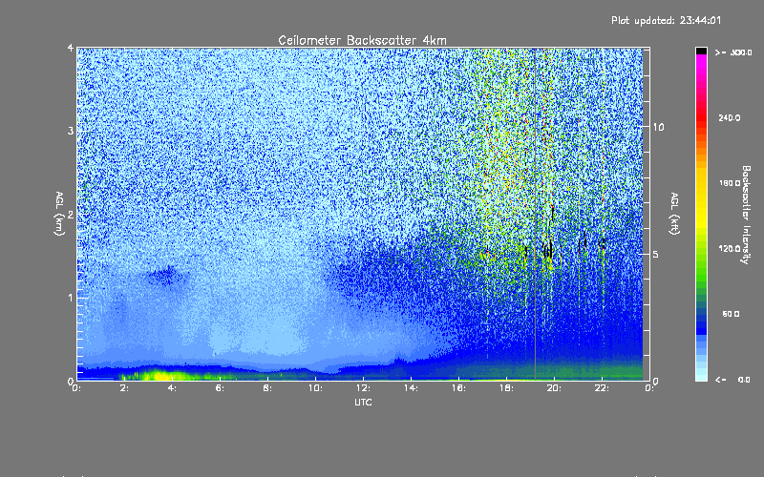Click the "AGL (kft)" right axis label
Image resolution: width=764 pixels, height=477 pixels.
[674, 214]
